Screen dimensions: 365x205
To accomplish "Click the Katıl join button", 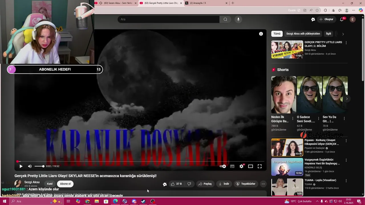I will (50, 184).
